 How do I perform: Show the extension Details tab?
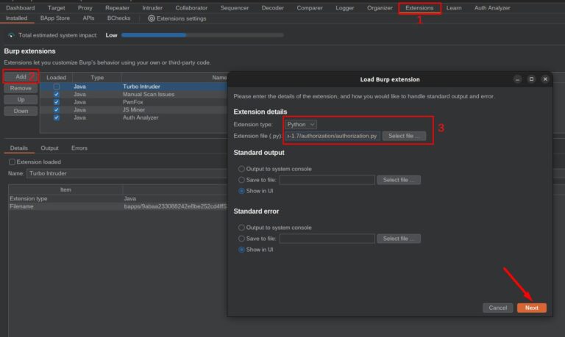pos(18,148)
